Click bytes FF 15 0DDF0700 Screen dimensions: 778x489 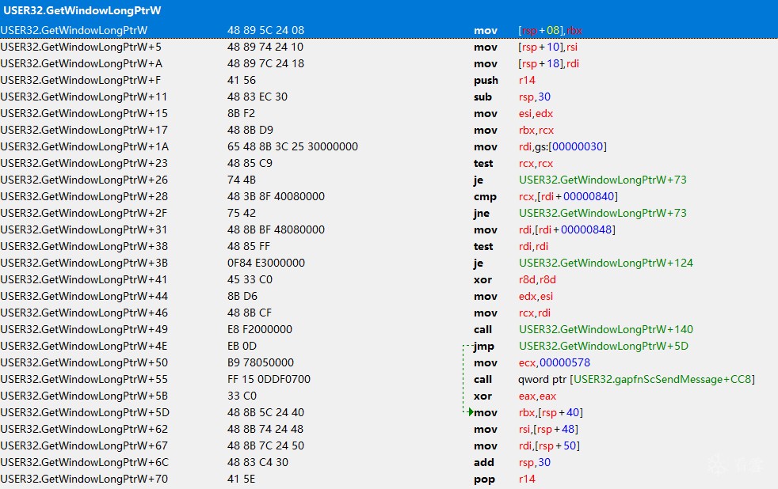coord(269,379)
